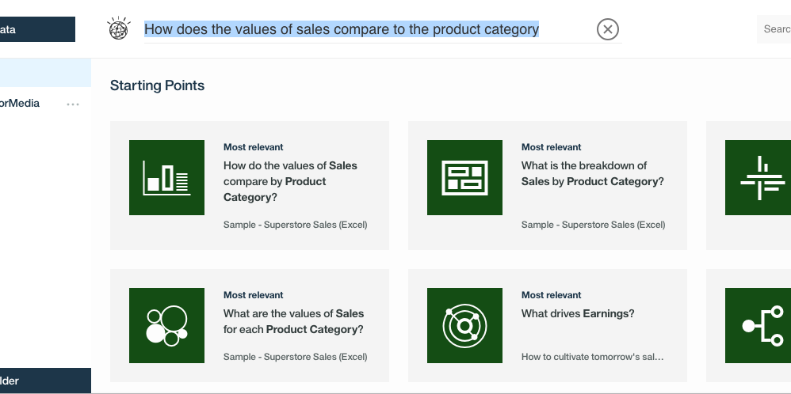
Task: Open the spiral driver icon for Earnings
Action: (464, 325)
